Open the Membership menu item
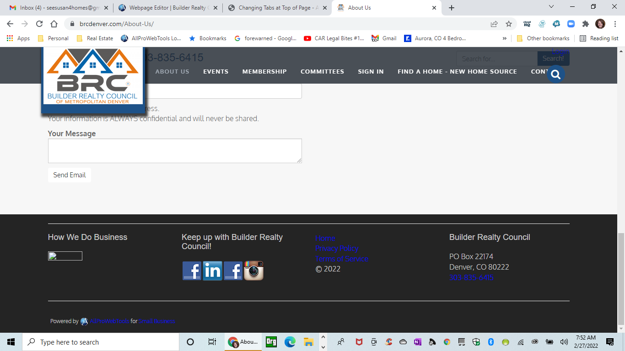The image size is (625, 351). (264, 72)
